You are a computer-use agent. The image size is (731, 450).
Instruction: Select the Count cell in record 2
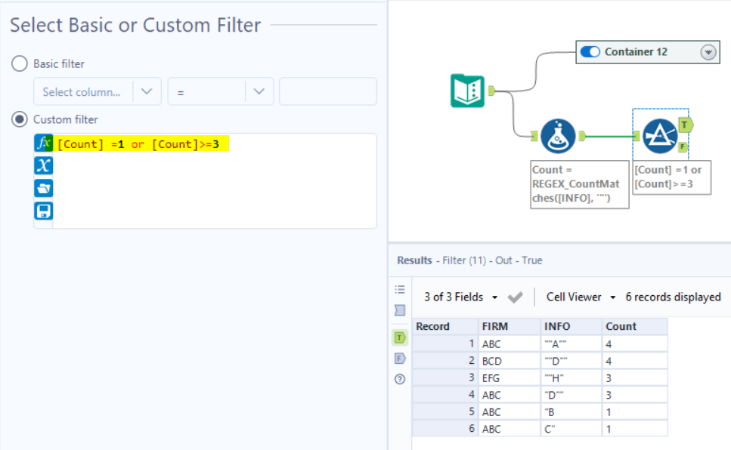pos(635,361)
